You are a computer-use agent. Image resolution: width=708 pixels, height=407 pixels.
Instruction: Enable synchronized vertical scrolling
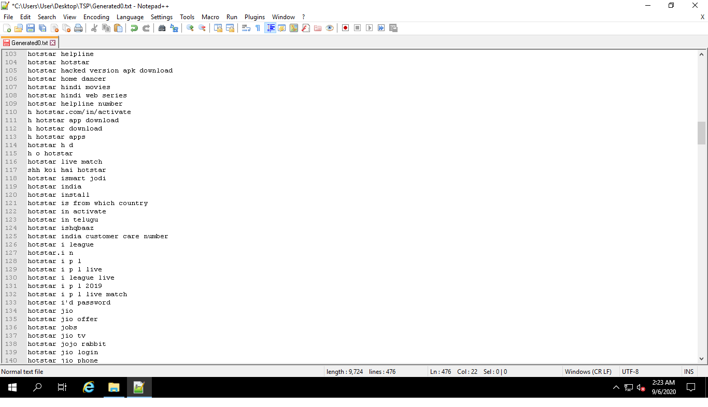click(218, 28)
